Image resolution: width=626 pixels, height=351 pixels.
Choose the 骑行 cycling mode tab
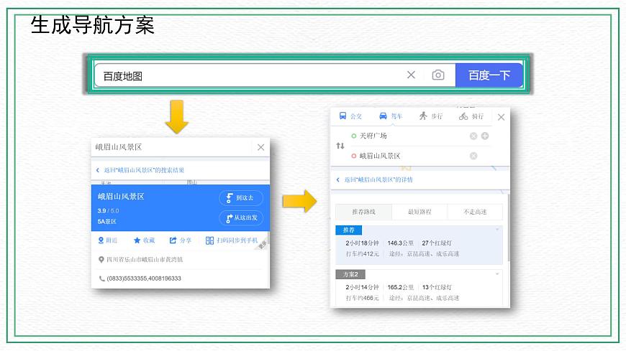click(471, 116)
